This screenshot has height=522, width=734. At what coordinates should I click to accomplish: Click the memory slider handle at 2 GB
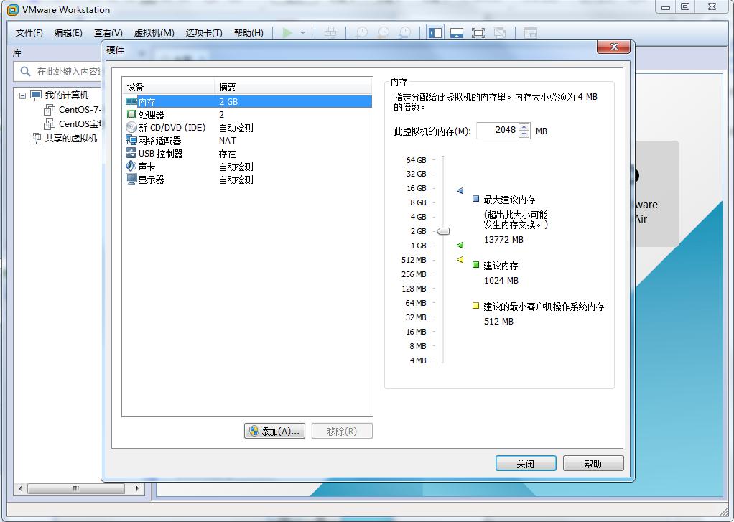click(443, 231)
